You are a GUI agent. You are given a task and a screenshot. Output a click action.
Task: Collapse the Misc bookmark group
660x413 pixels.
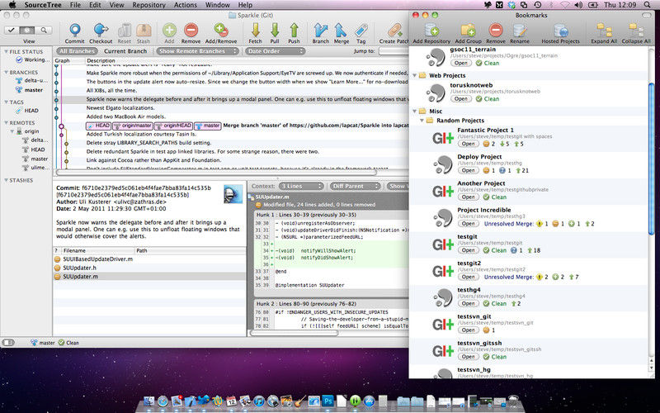[x=415, y=112]
